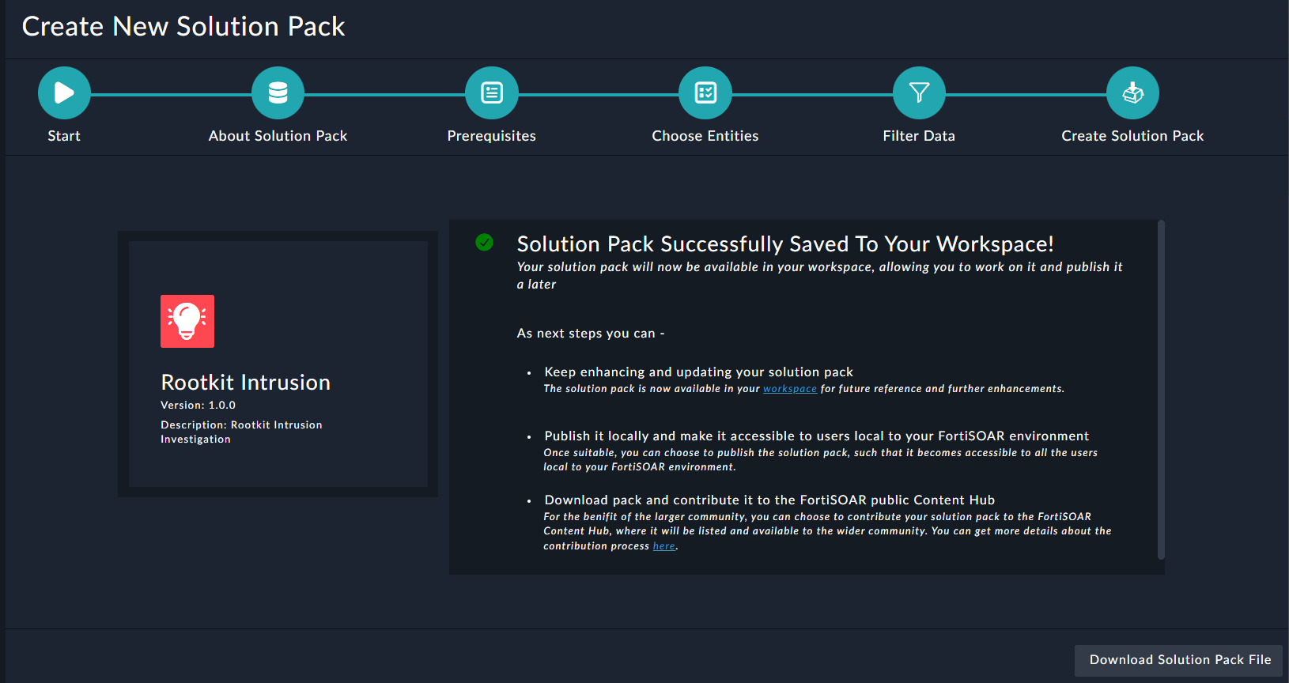Click the Create Solution Pack package icon
Image resolution: width=1289 pixels, height=683 pixels.
pyautogui.click(x=1132, y=92)
